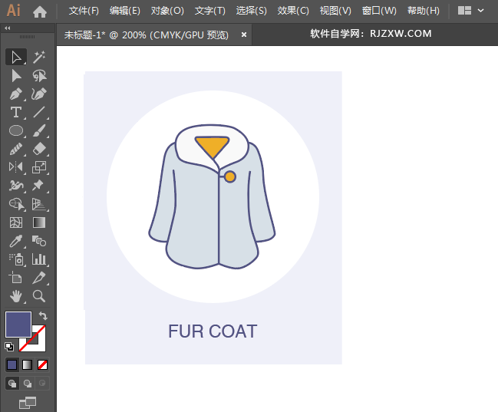The image size is (498, 412).
Task: Select the Scale tool
Action: 39,167
